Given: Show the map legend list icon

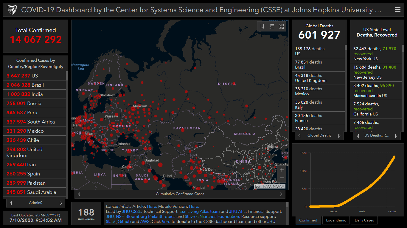Looking at the screenshot, I should [272, 26].
